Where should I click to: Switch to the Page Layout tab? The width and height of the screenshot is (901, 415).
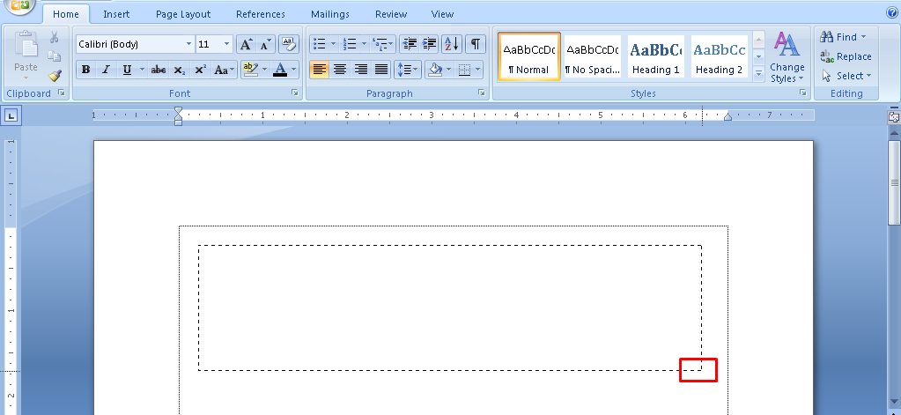(x=183, y=14)
